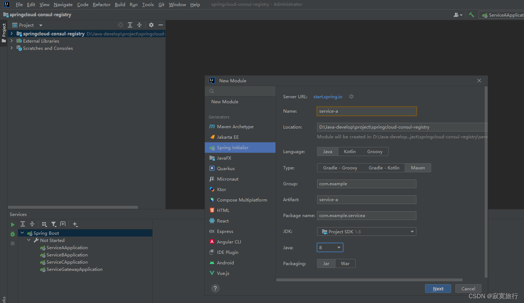Click the IntelliJ IDEA logo in title bar

(7, 4)
